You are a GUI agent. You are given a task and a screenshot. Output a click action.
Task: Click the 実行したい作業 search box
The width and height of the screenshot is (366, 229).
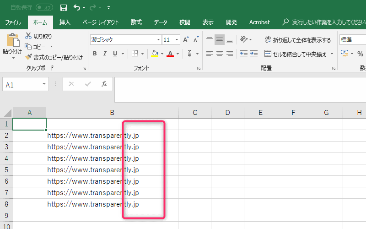point(324,22)
